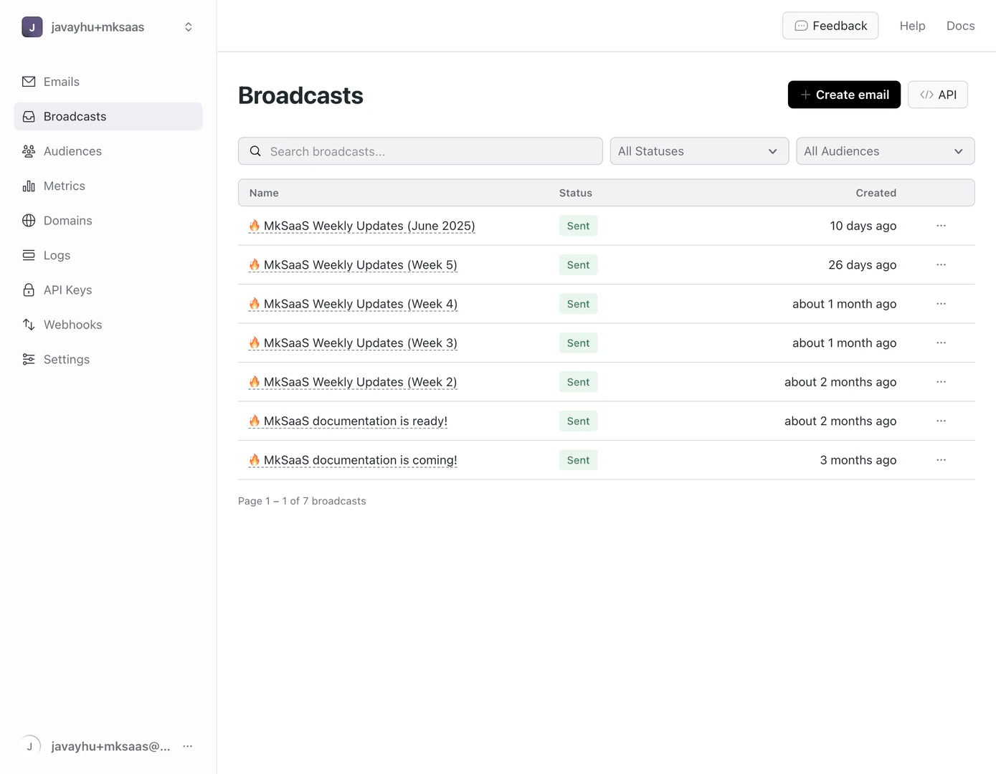996x774 pixels.
Task: Select Docs in the top bar
Action: tap(960, 25)
